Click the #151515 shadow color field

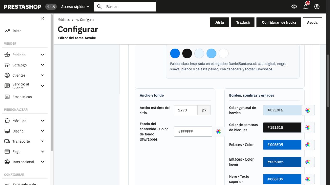(x=282, y=127)
